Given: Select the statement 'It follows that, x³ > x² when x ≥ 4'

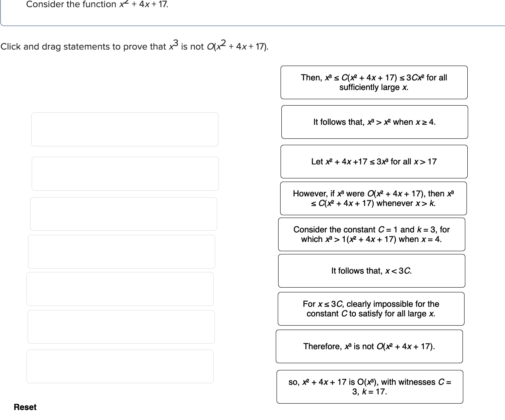Looking at the screenshot, I should (x=374, y=122).
